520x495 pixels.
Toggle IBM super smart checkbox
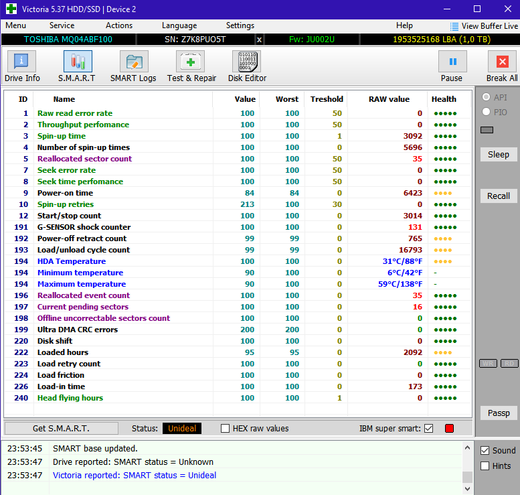(x=429, y=429)
